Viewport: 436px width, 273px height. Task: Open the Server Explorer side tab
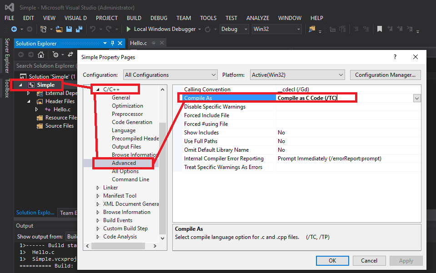click(7, 55)
